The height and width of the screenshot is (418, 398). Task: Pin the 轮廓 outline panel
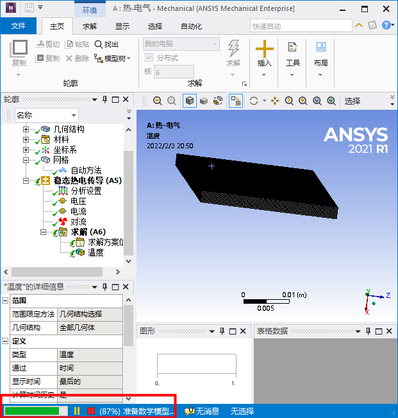coord(104,100)
